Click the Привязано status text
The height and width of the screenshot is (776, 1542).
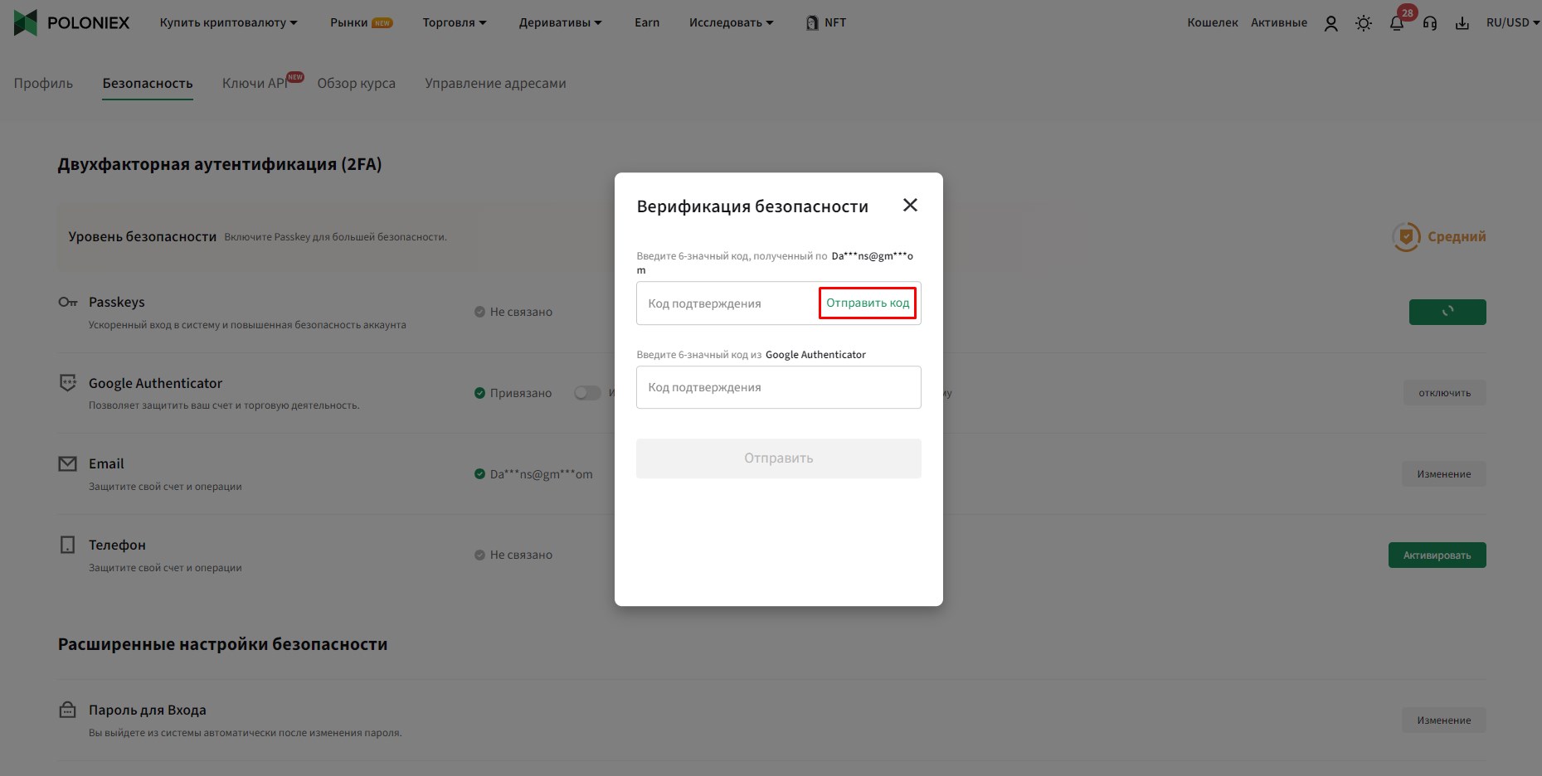pos(521,393)
